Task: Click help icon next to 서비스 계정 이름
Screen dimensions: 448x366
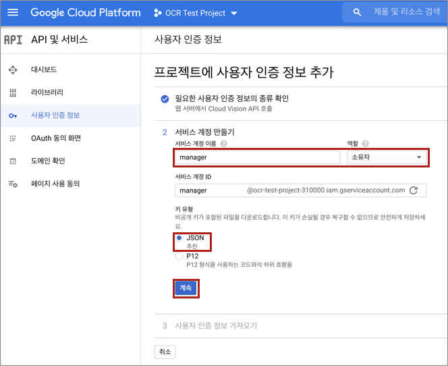Action: click(x=224, y=144)
